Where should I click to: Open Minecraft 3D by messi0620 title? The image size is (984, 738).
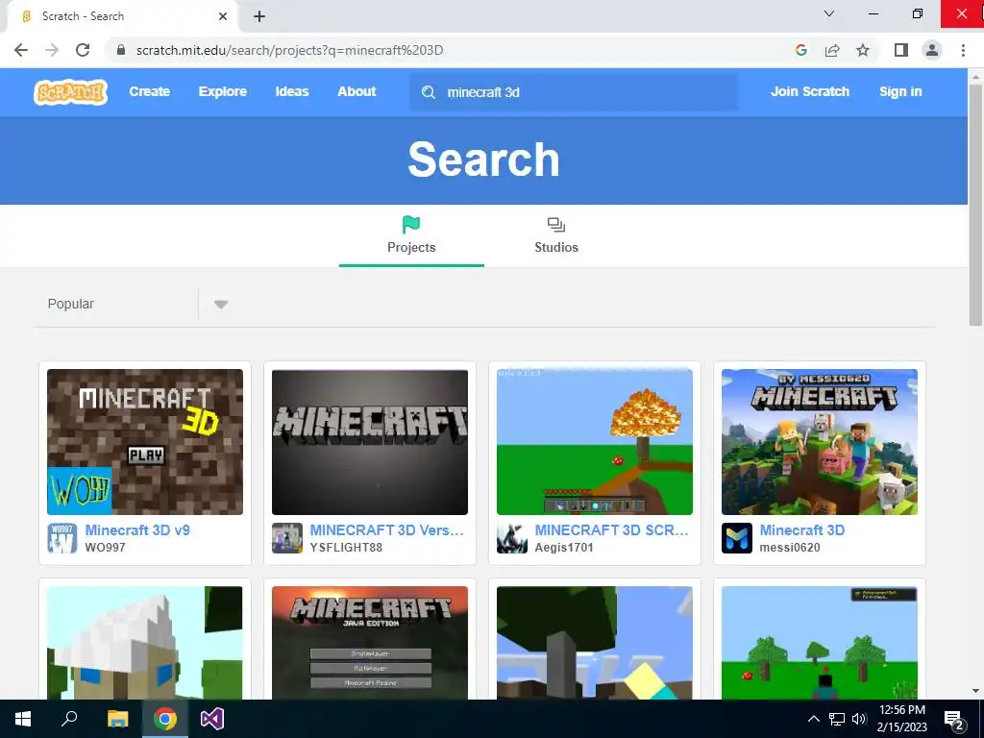(x=802, y=530)
